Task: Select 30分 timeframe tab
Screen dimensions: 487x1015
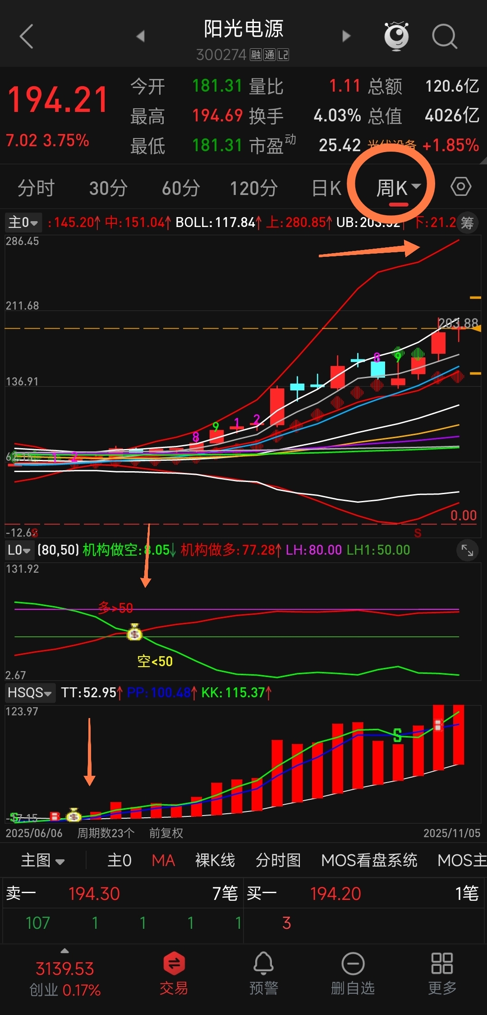Action: pyautogui.click(x=108, y=188)
